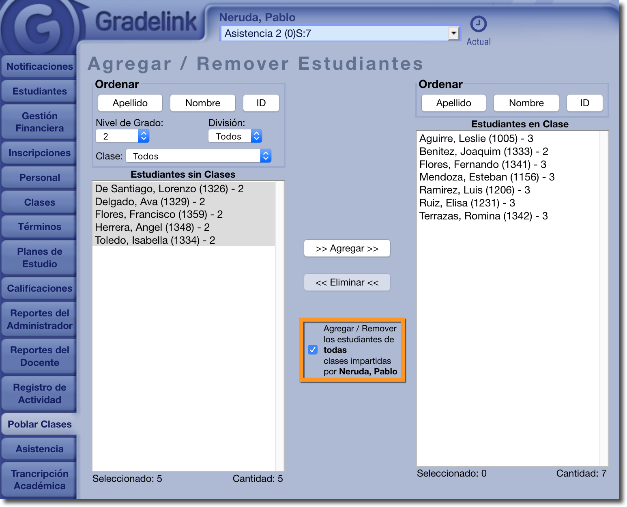Sort students in class by Nombre
This screenshot has height=507, width=627.
[526, 103]
